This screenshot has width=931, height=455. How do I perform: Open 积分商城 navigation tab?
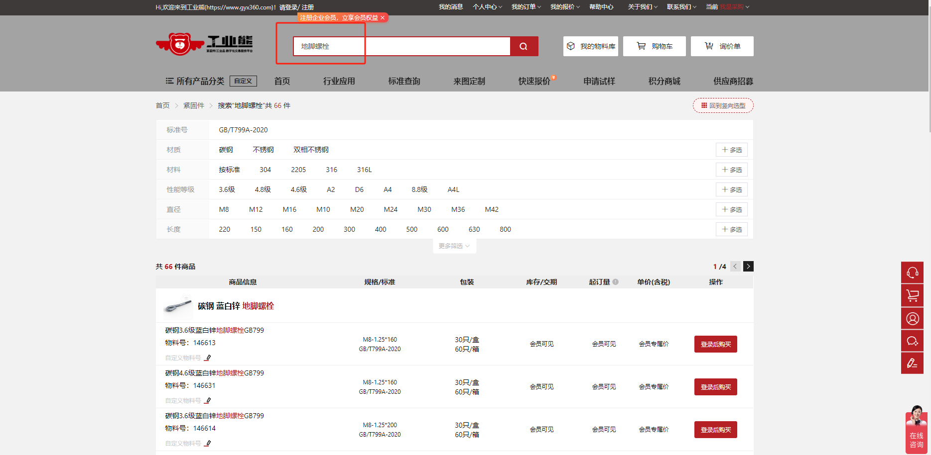(x=664, y=81)
